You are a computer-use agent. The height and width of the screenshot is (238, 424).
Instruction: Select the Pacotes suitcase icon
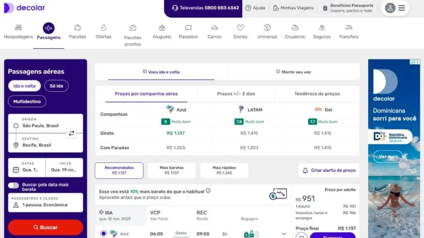(x=77, y=28)
